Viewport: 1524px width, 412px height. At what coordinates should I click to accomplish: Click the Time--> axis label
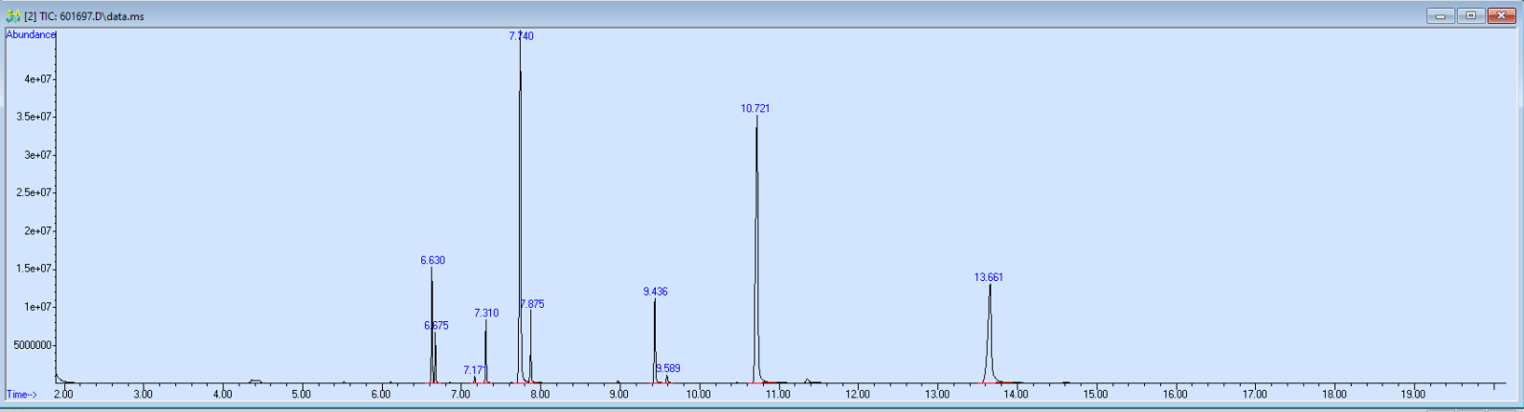[x=22, y=395]
